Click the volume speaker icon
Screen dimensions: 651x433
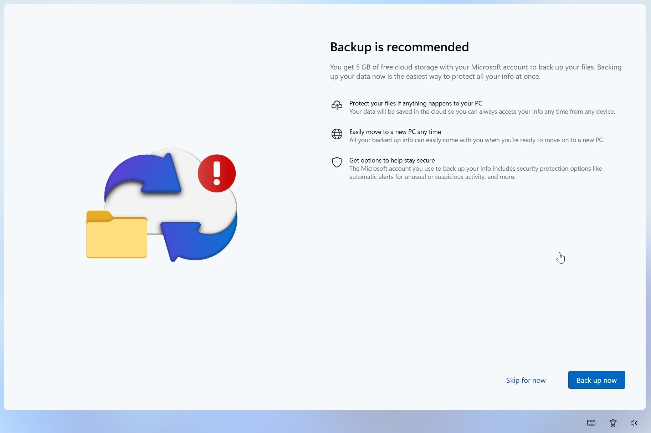tap(634, 423)
